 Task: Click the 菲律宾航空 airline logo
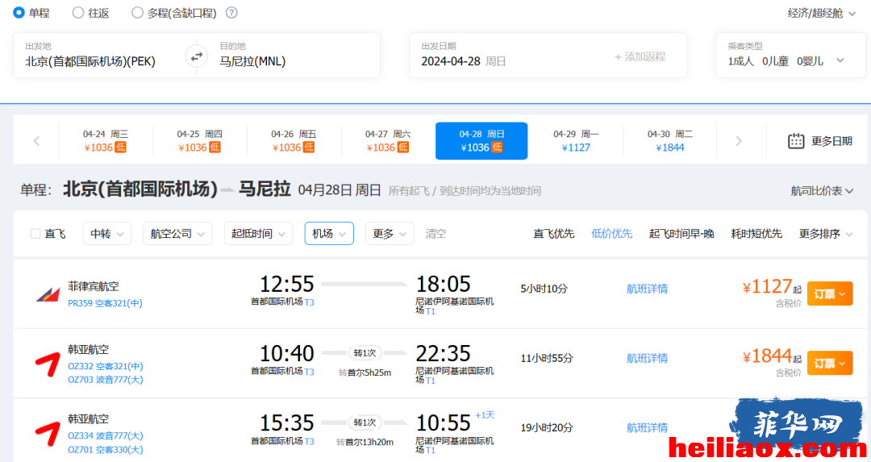(48, 294)
